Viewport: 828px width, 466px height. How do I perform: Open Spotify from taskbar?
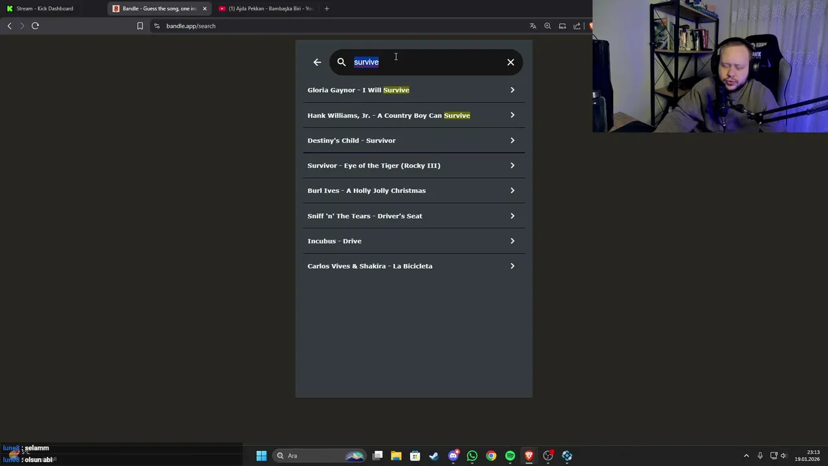click(x=510, y=456)
